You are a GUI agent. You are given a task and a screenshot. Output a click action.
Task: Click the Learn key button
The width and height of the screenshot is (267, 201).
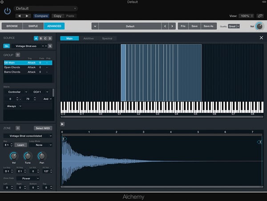coord(20,145)
